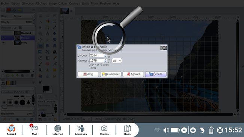Screen dimensions: 244x137
Task: Click the Annuler button
Action: point(133,74)
